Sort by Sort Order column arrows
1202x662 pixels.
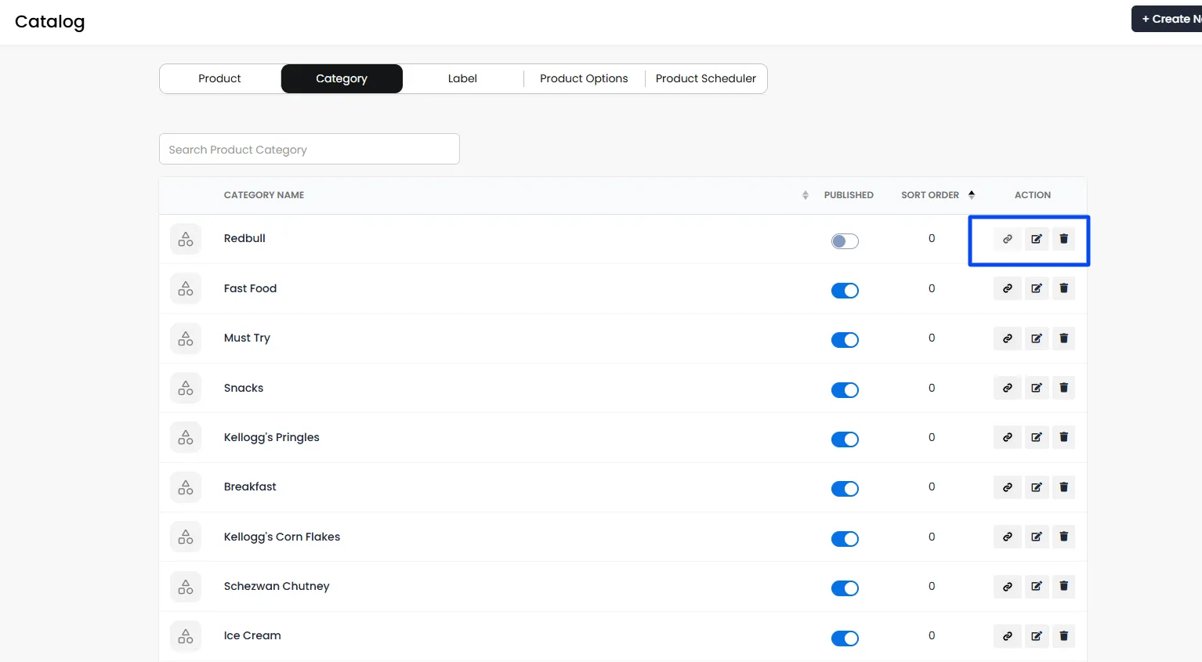coord(972,195)
